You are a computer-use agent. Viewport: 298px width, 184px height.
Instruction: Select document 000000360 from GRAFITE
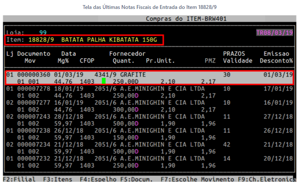[x=34, y=75]
